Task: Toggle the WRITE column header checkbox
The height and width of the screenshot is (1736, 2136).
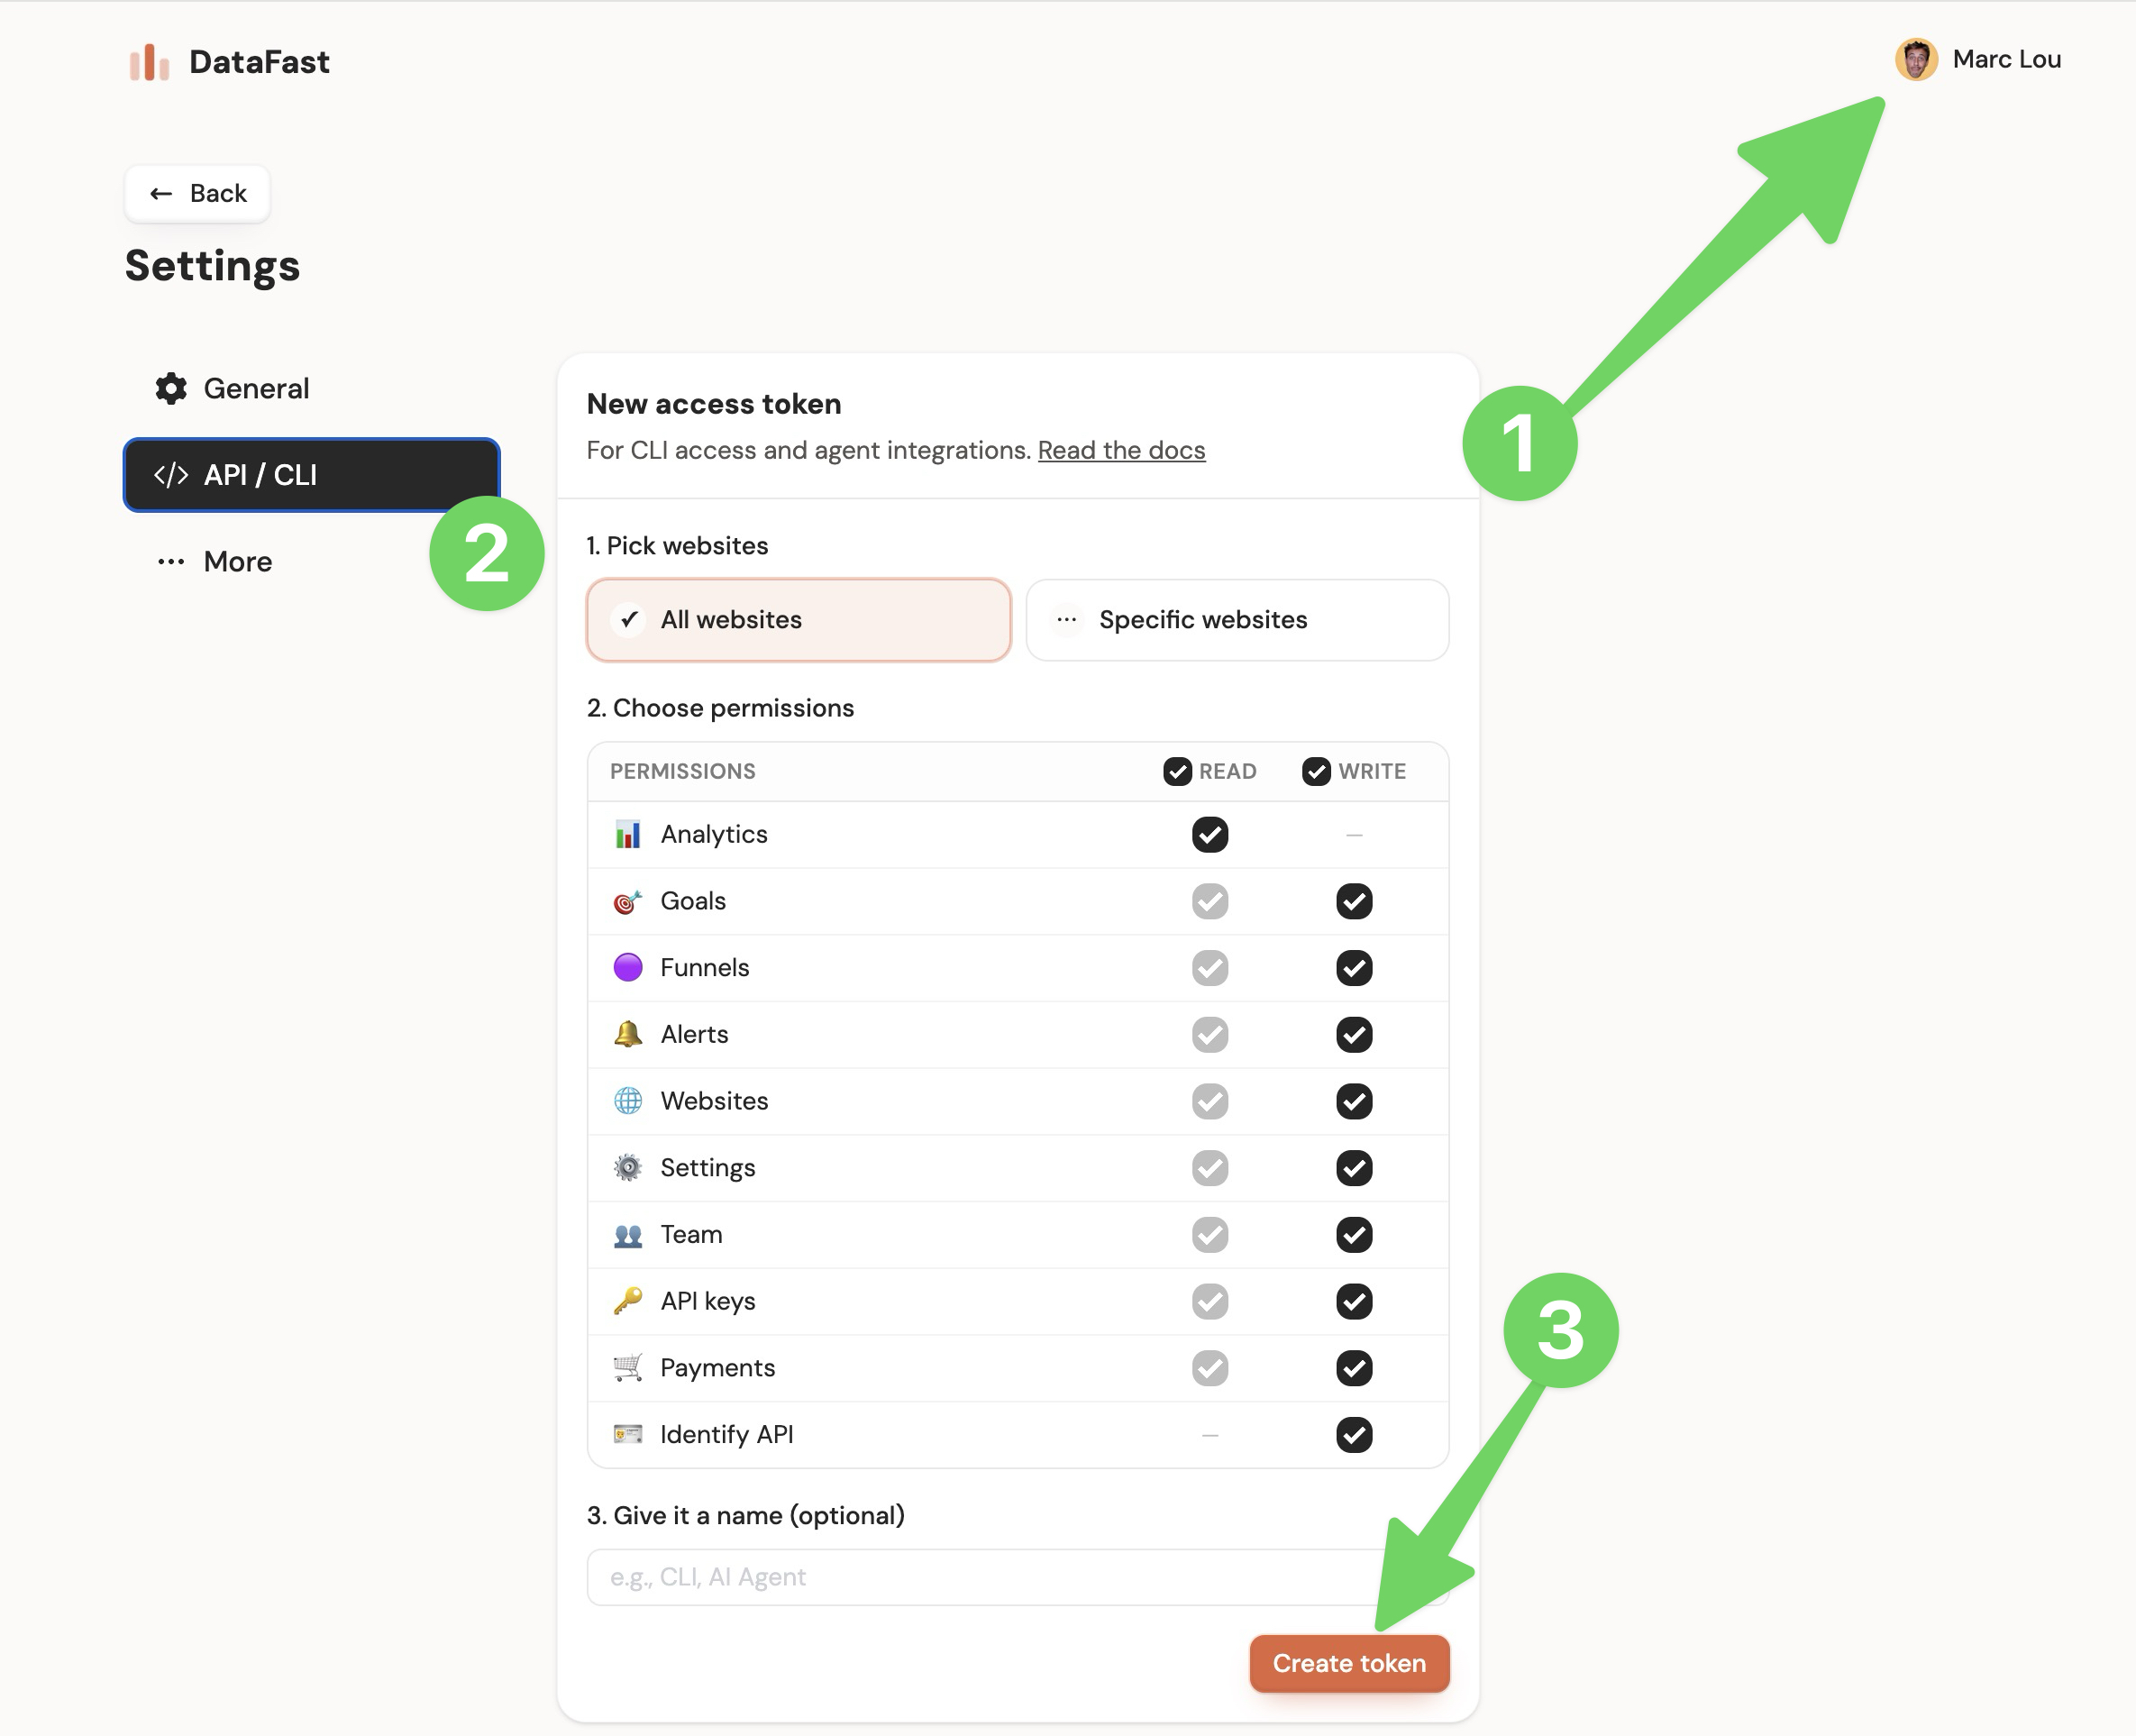Action: click(1316, 771)
